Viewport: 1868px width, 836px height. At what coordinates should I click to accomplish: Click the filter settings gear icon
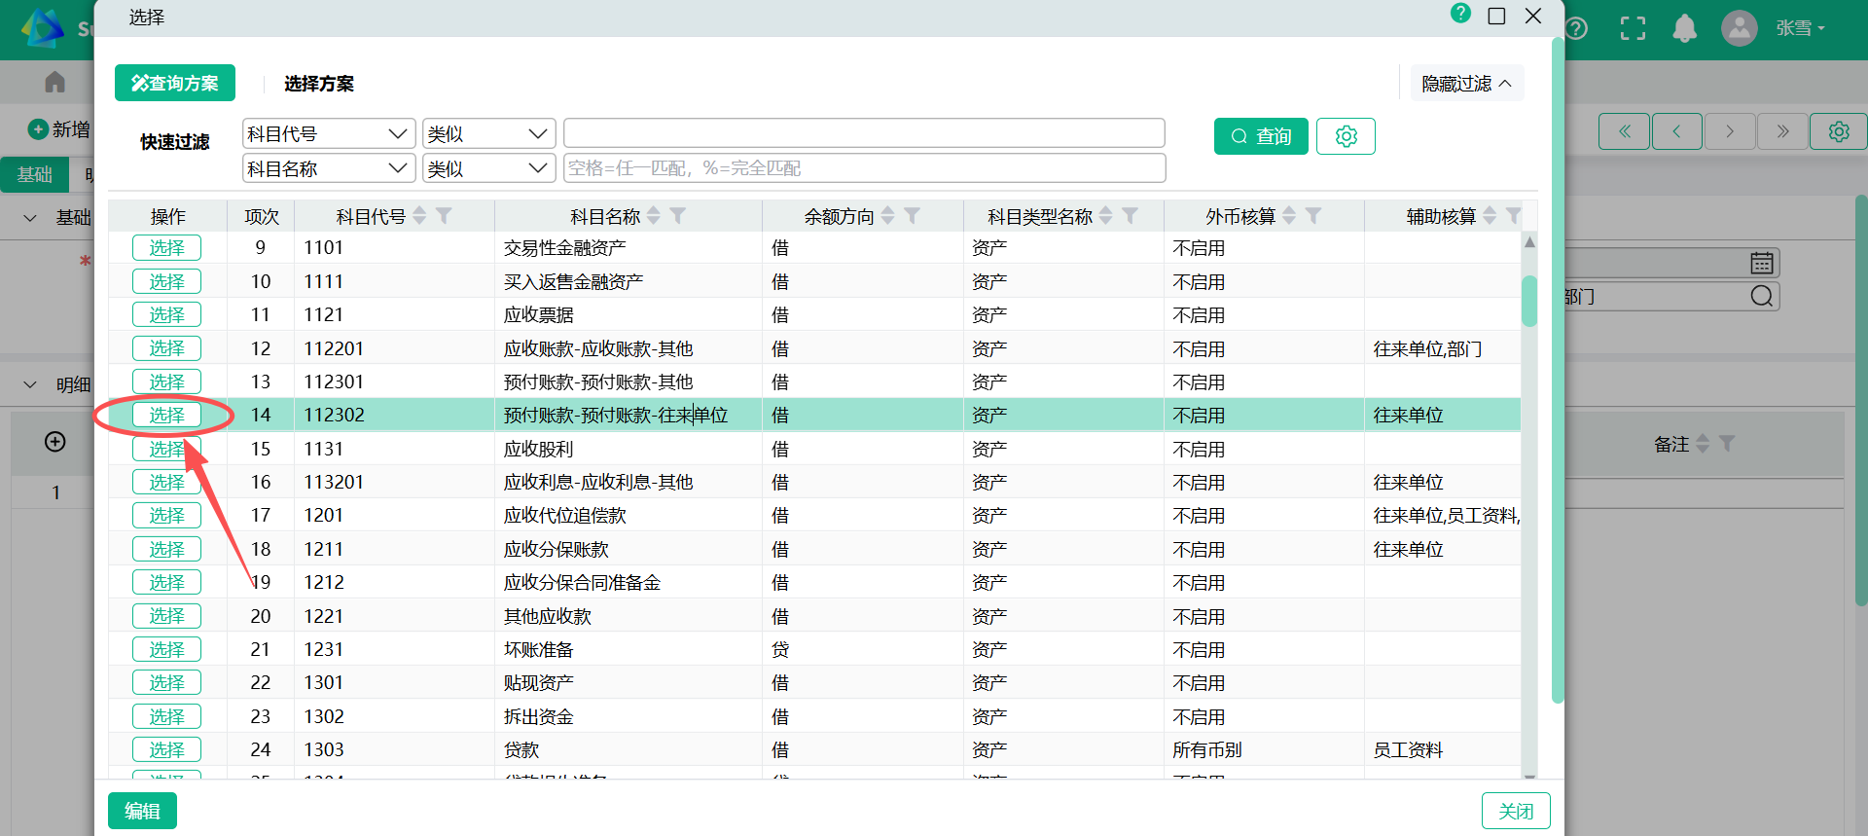pyautogui.click(x=1346, y=136)
